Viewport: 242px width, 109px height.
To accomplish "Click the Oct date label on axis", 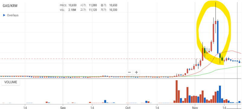I will [128, 107].
